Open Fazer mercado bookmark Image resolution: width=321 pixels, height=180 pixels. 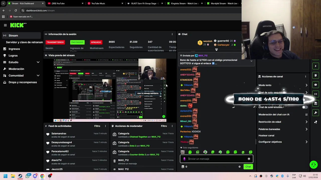[21, 17]
